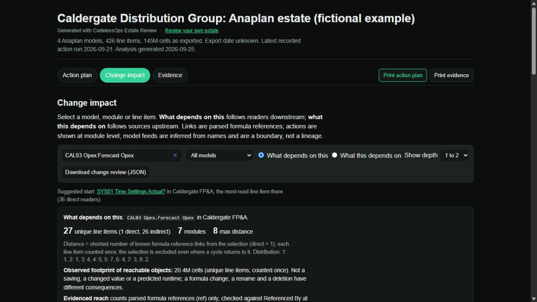Viewport: 537px width, 302px height.
Task: Click the 8 max distance count
Action: (233, 231)
